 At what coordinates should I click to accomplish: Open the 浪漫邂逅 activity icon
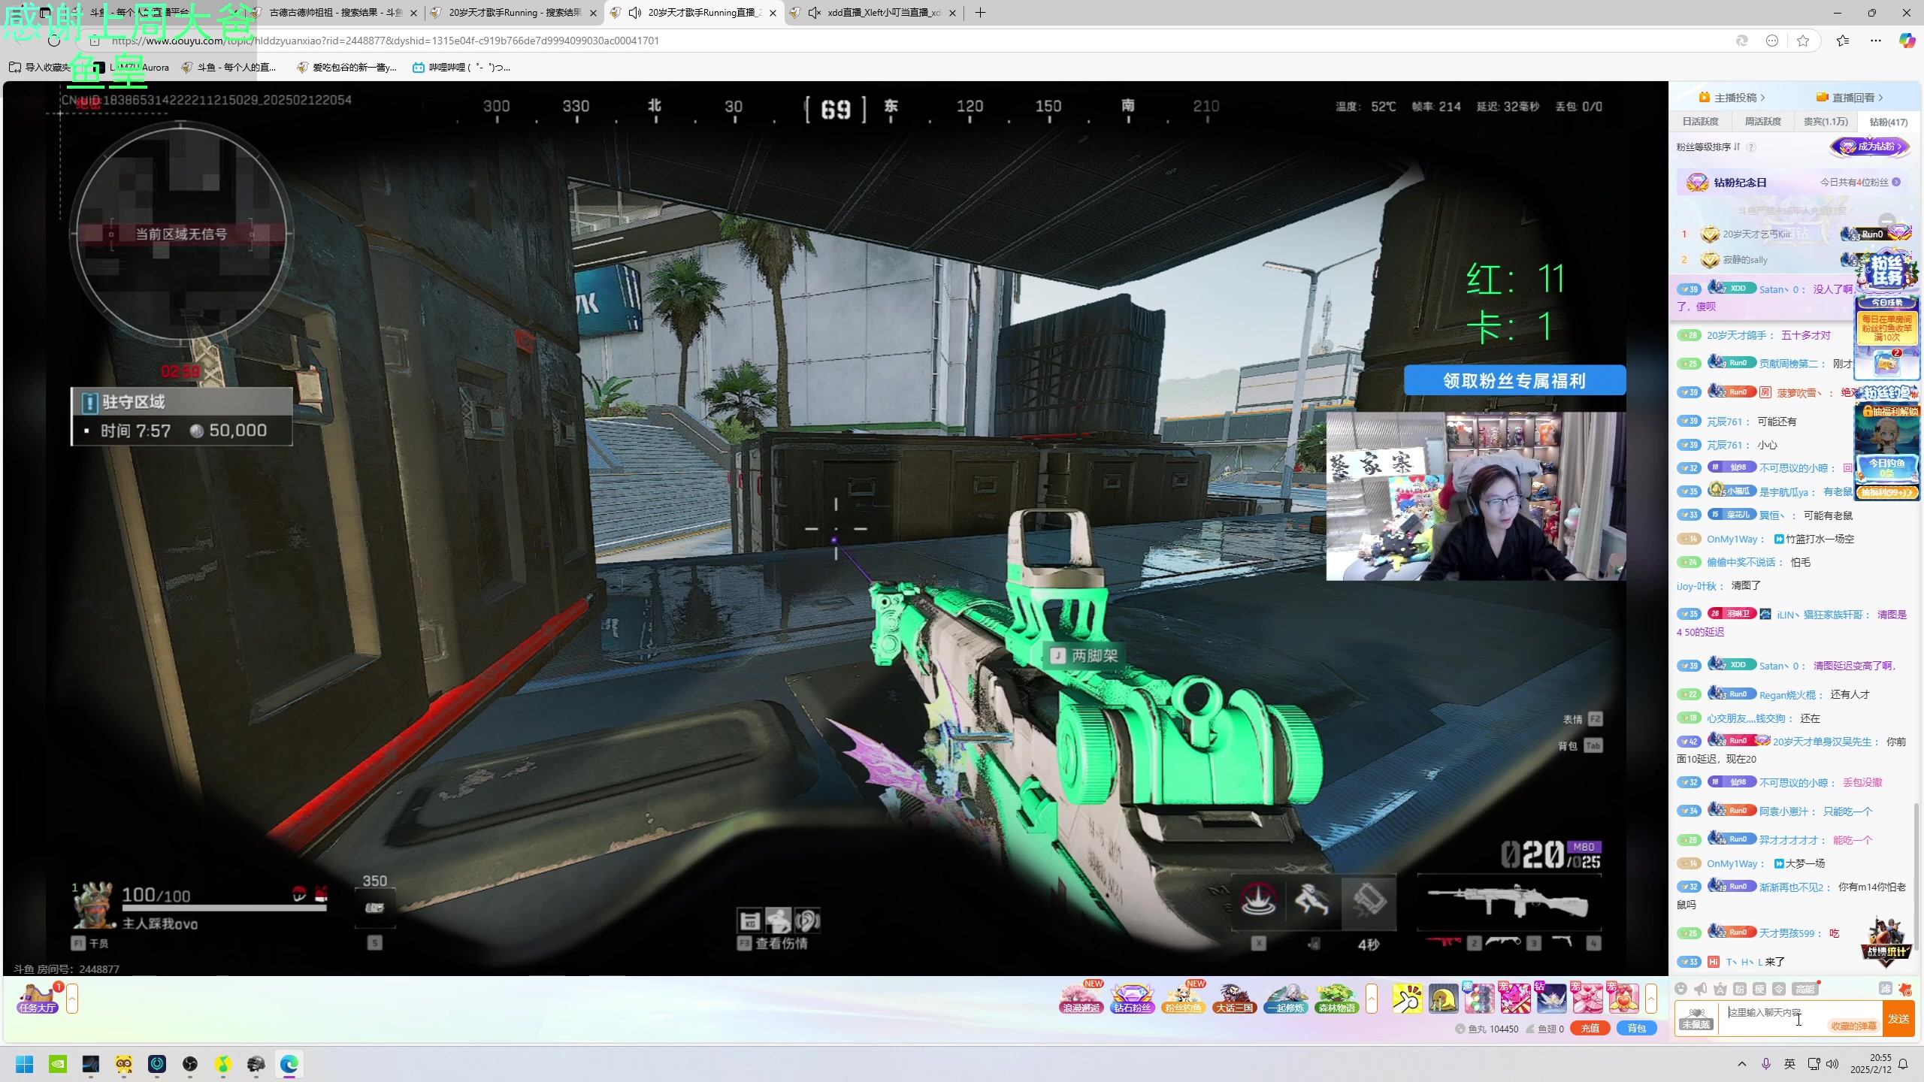pyautogui.click(x=1081, y=999)
